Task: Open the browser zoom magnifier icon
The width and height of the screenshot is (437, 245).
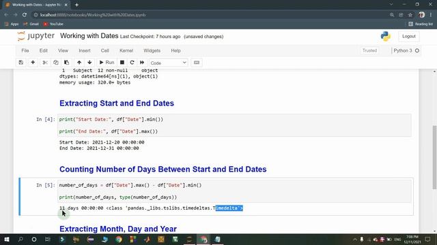Action: 392,15
